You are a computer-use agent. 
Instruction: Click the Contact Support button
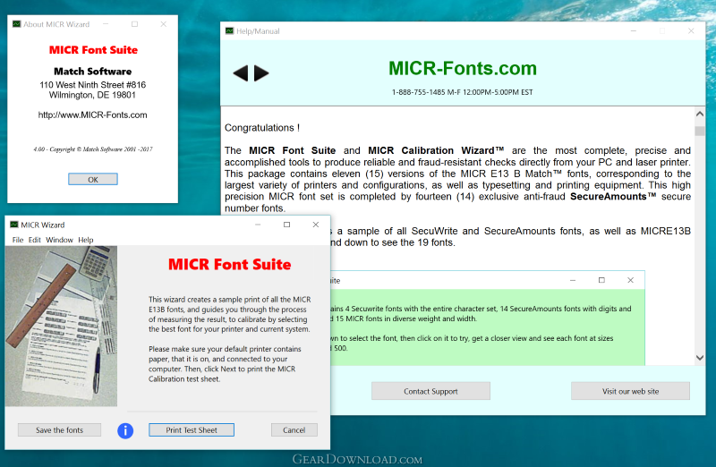click(x=430, y=391)
